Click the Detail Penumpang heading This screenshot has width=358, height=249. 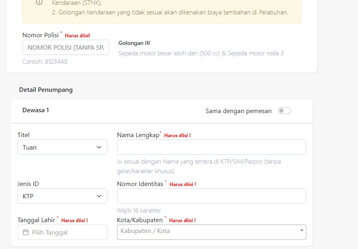click(46, 90)
